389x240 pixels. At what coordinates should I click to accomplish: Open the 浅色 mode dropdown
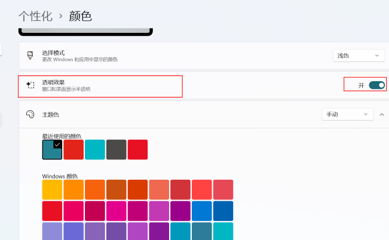(x=358, y=56)
